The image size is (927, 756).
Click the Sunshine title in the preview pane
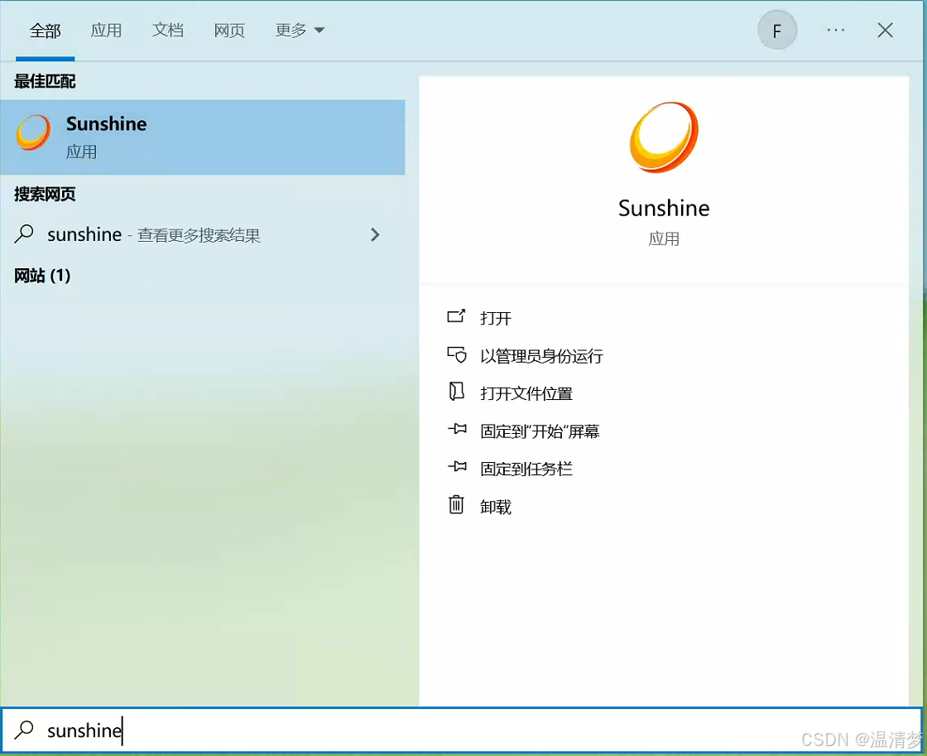coord(664,208)
